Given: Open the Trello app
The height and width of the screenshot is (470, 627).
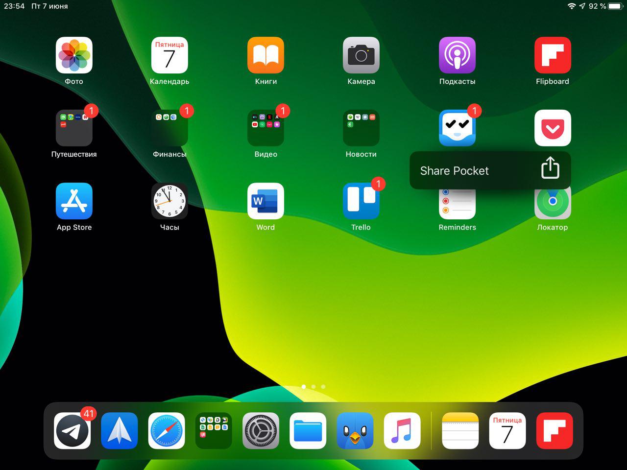Looking at the screenshot, I should (361, 201).
